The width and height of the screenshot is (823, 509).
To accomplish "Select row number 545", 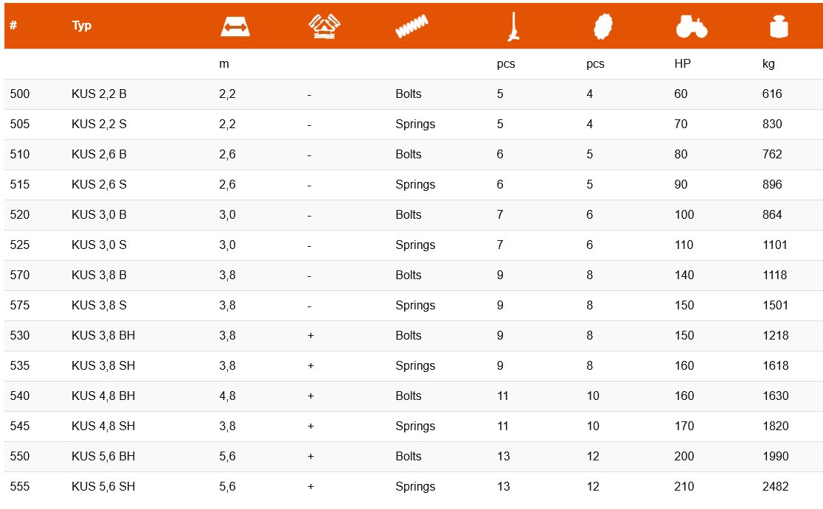I will (x=20, y=426).
